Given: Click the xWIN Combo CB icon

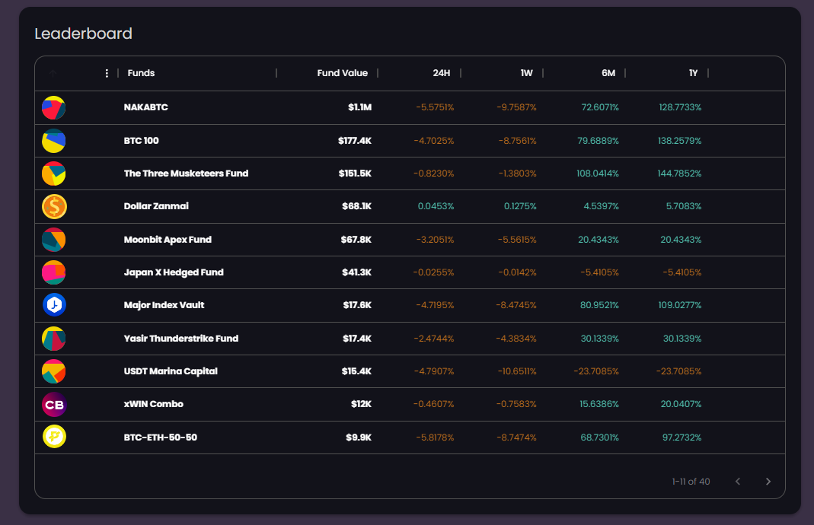Looking at the screenshot, I should (x=53, y=404).
